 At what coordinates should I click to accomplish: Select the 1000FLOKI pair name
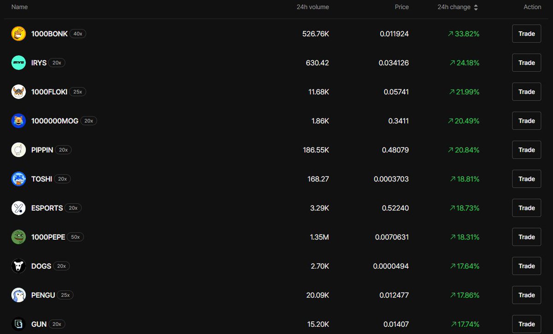tap(49, 92)
